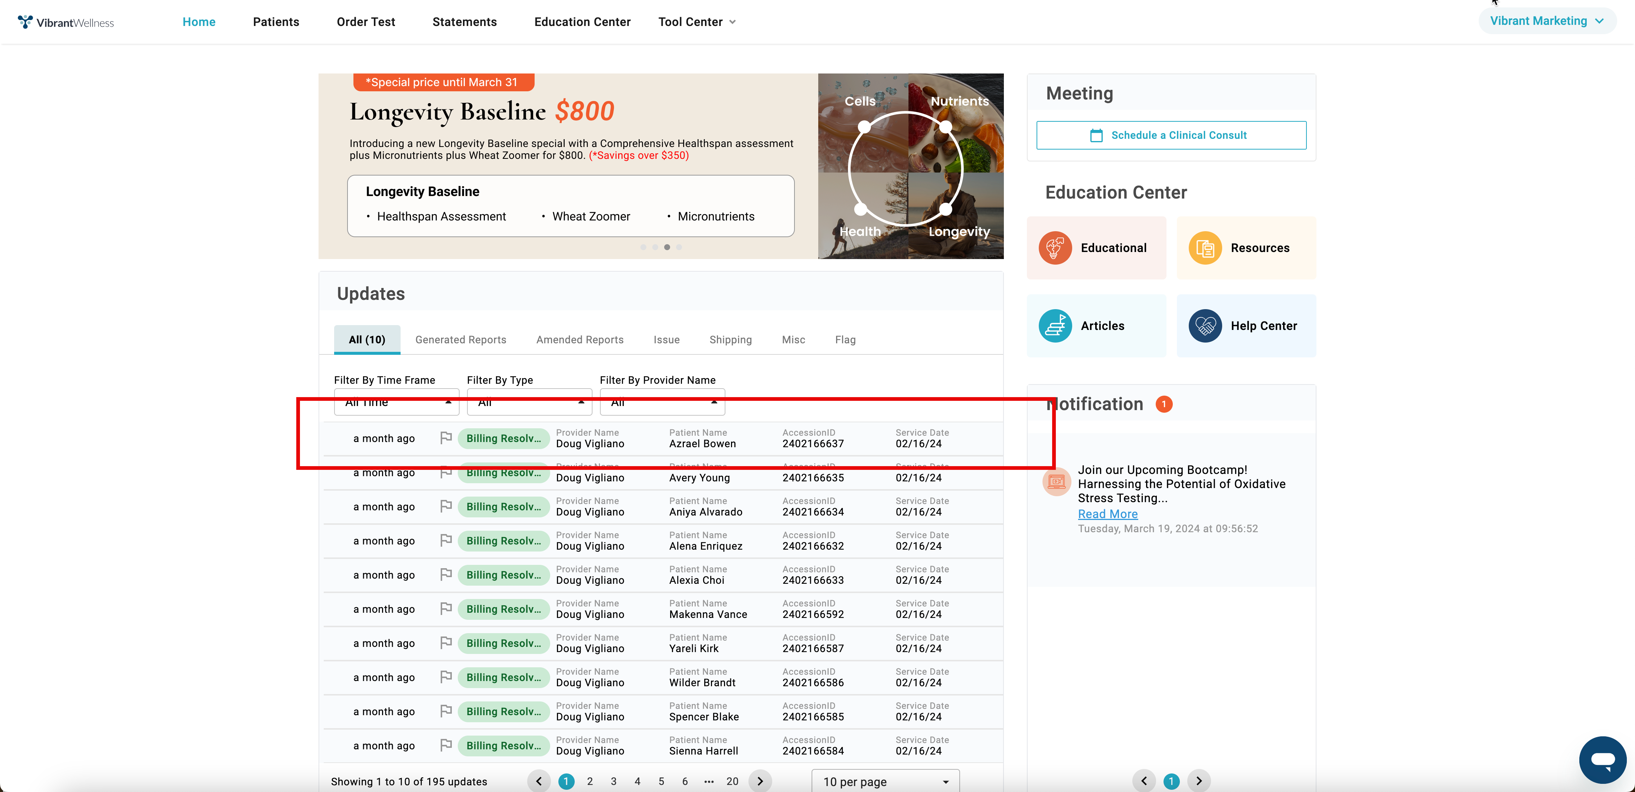The width and height of the screenshot is (1635, 792).
Task: Switch to Generated Reports tab
Action: pos(460,340)
